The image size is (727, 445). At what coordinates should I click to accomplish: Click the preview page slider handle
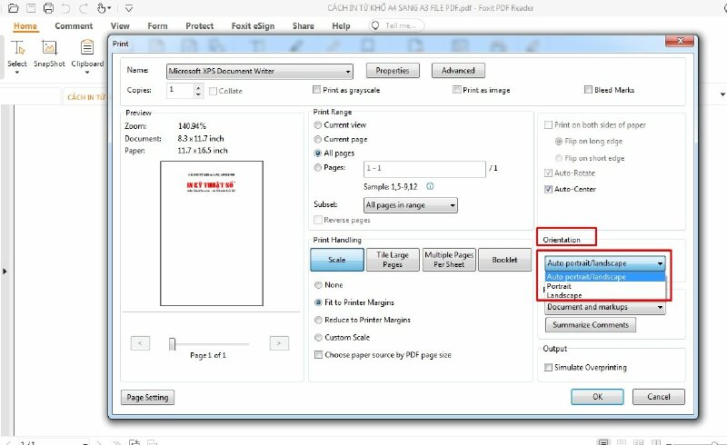tap(172, 343)
